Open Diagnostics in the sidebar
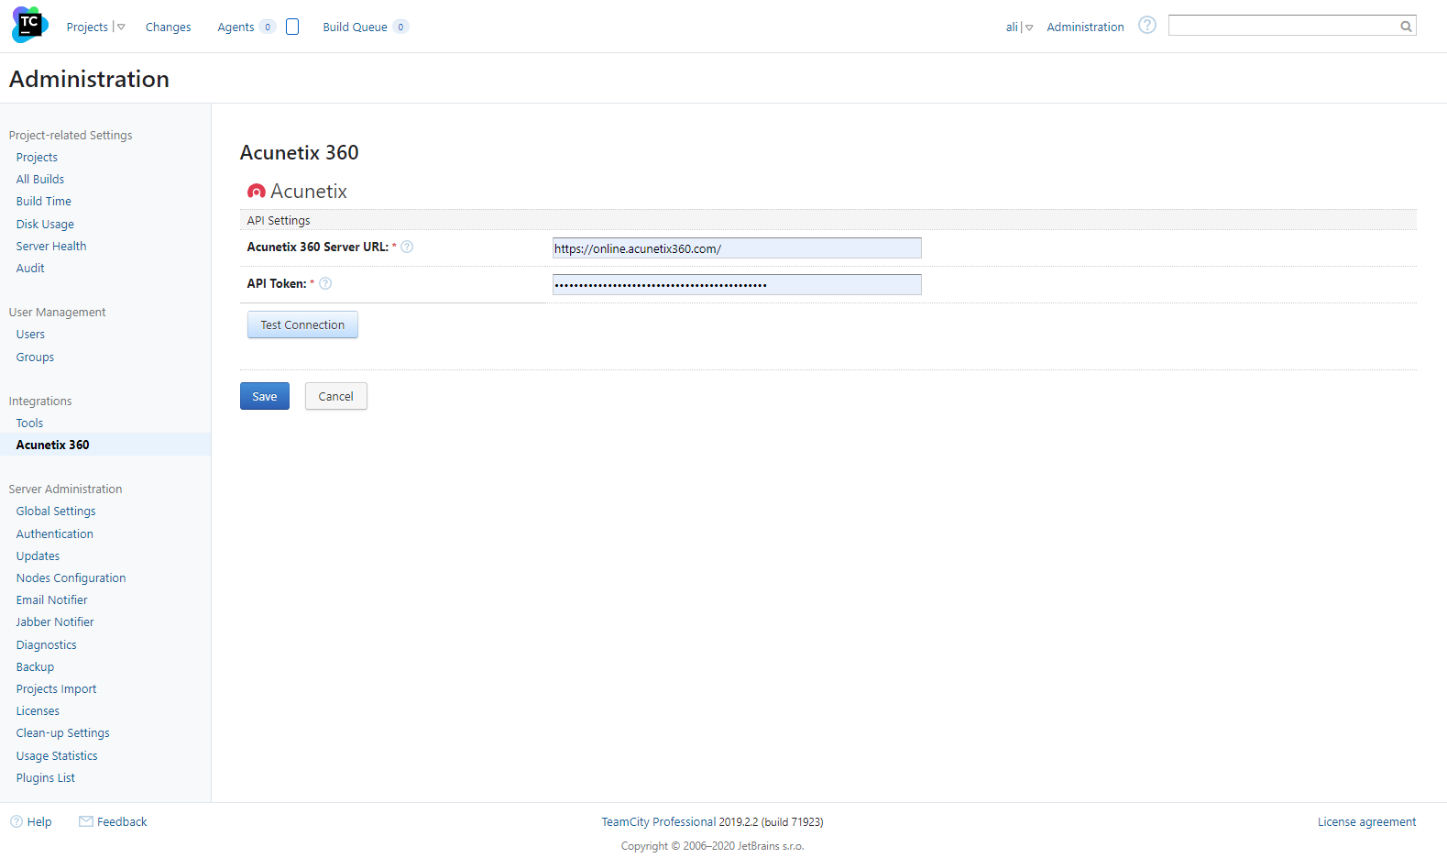The width and height of the screenshot is (1447, 858). pyautogui.click(x=46, y=644)
